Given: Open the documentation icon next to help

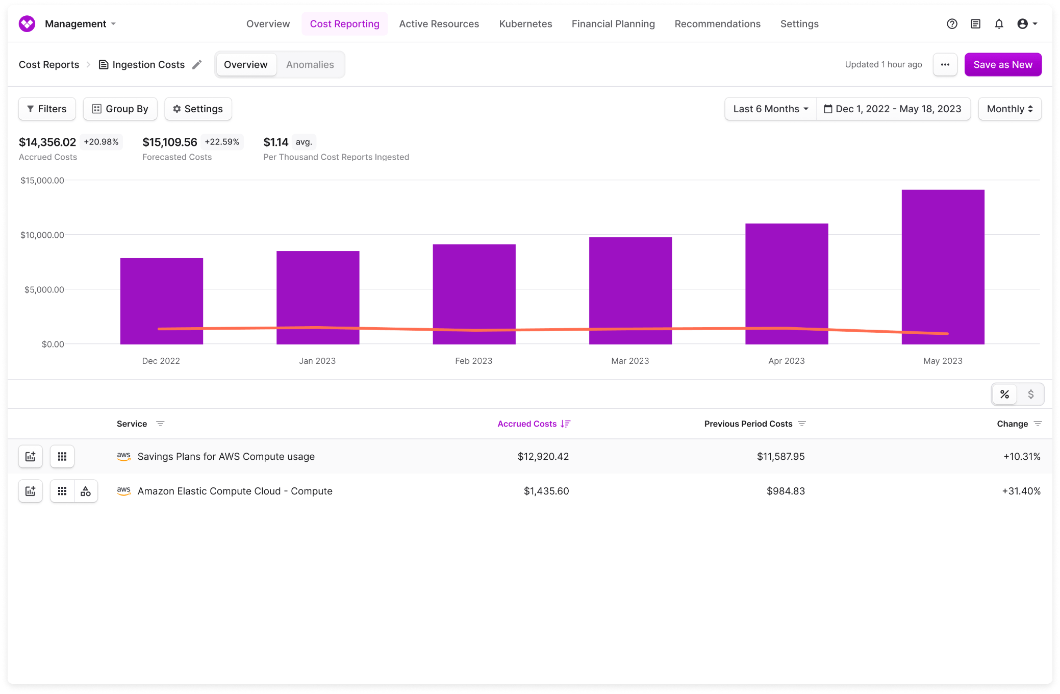Looking at the screenshot, I should click(975, 23).
